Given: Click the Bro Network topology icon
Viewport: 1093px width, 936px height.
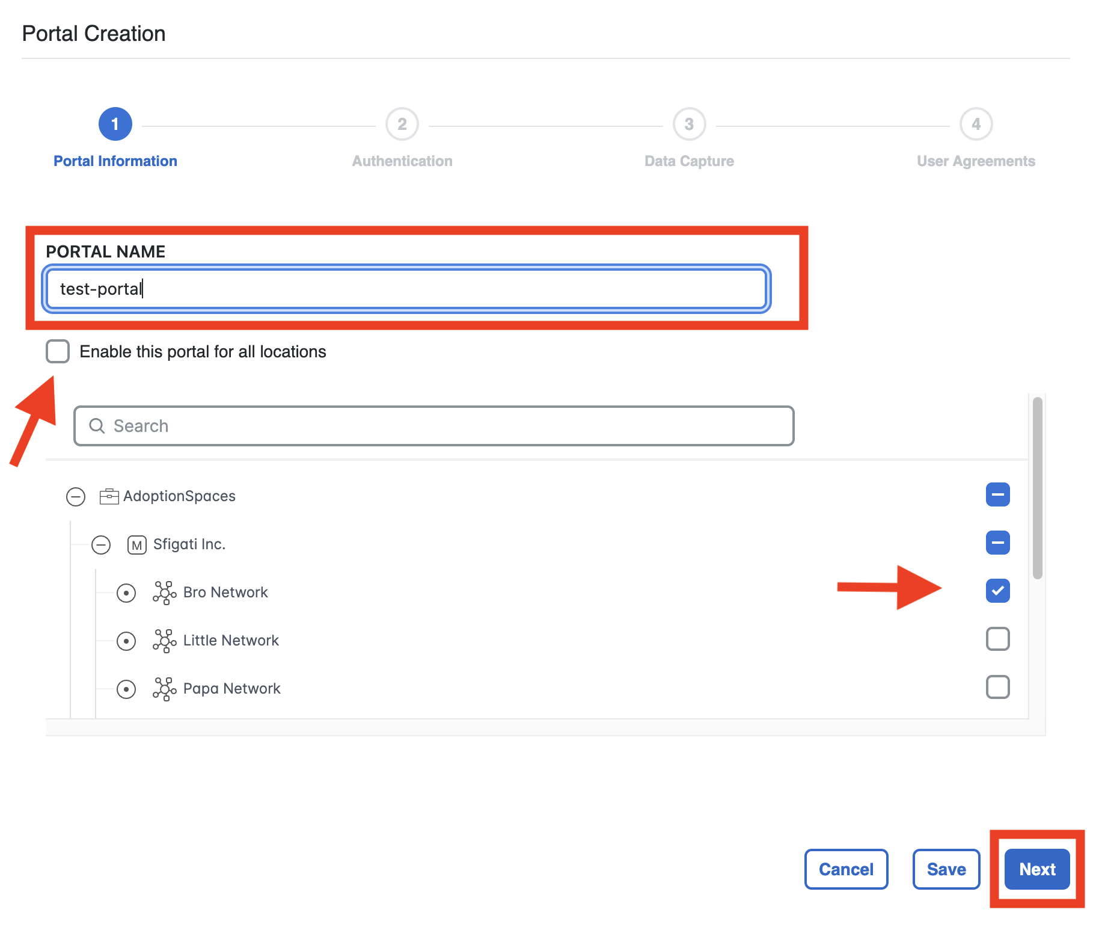Looking at the screenshot, I should [164, 593].
